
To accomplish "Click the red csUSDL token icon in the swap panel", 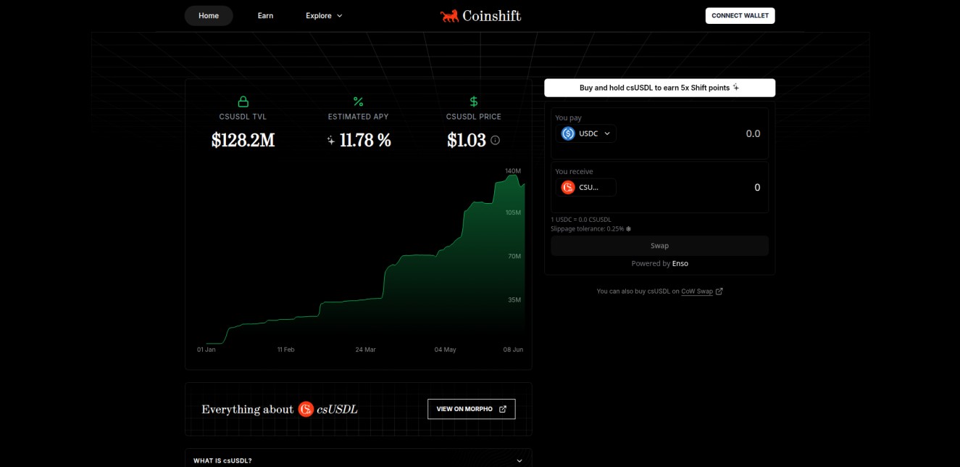I will 568,187.
